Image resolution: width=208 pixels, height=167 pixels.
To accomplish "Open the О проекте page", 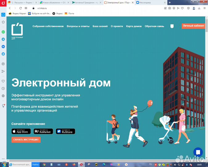I will tap(117, 26).
